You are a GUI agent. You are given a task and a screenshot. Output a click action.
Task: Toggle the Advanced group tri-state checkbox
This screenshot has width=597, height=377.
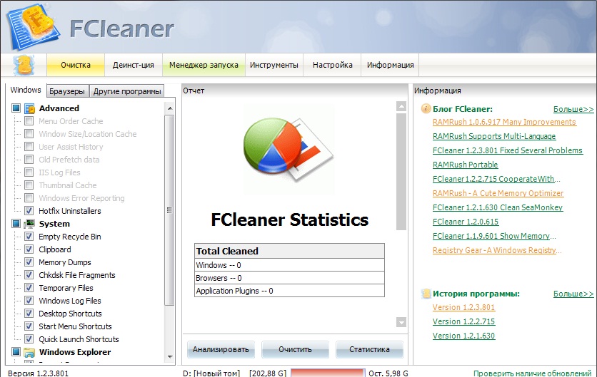[16, 108]
